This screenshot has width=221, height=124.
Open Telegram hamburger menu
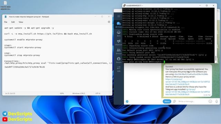point(119,16)
